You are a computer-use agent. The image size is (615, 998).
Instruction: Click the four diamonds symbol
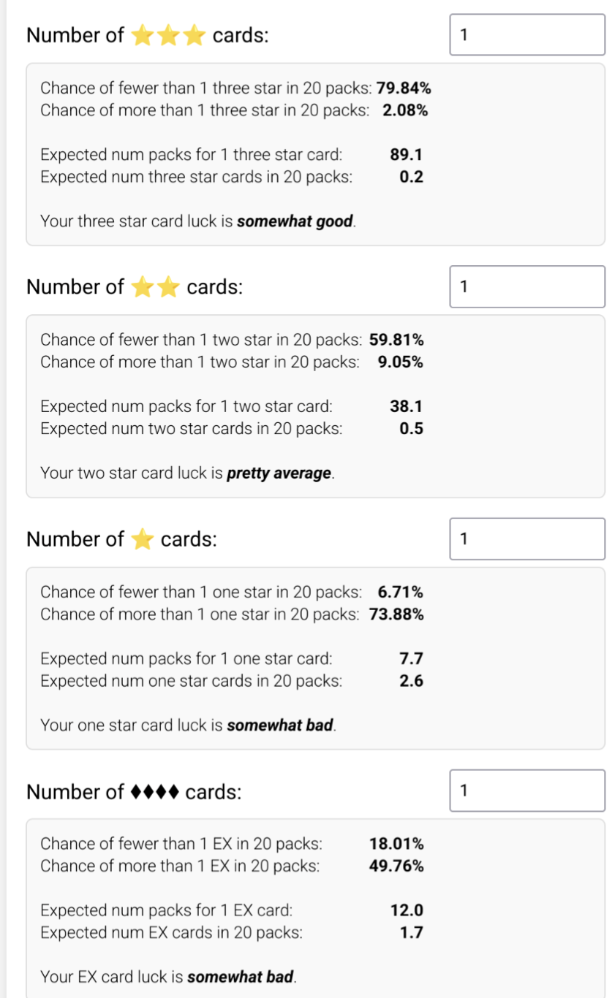click(154, 792)
